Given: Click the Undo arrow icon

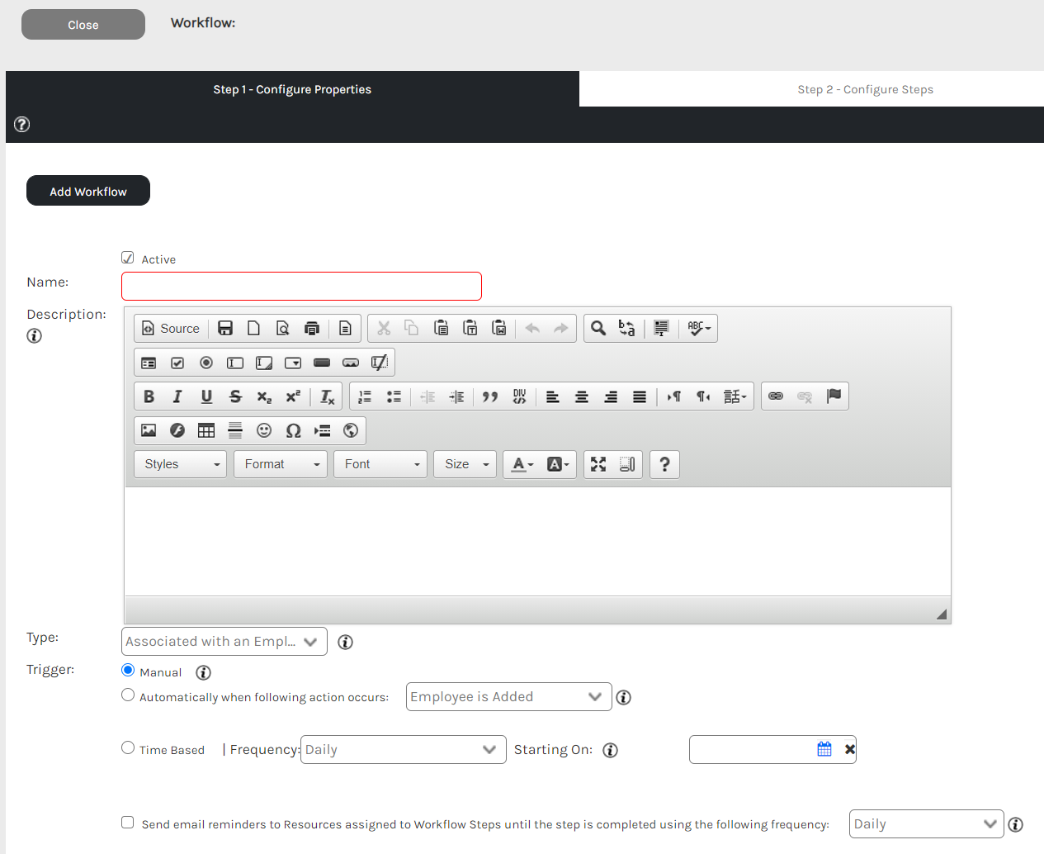Looking at the screenshot, I should (x=532, y=329).
